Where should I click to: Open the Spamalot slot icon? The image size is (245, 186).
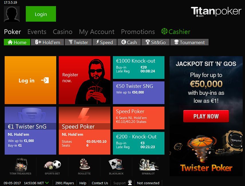[148, 164]
